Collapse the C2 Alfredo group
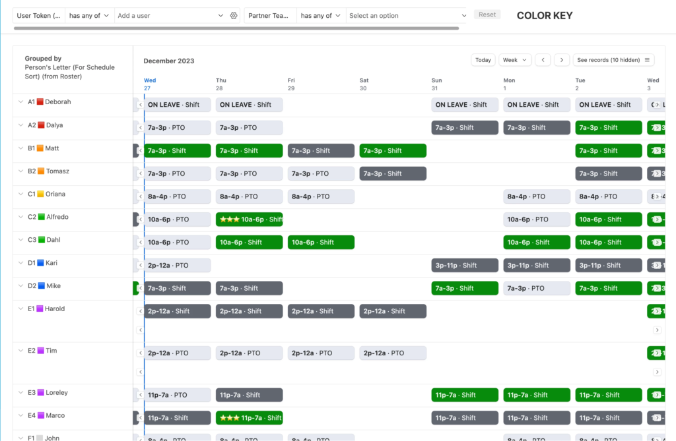Image resolution: width=676 pixels, height=441 pixels. point(20,217)
